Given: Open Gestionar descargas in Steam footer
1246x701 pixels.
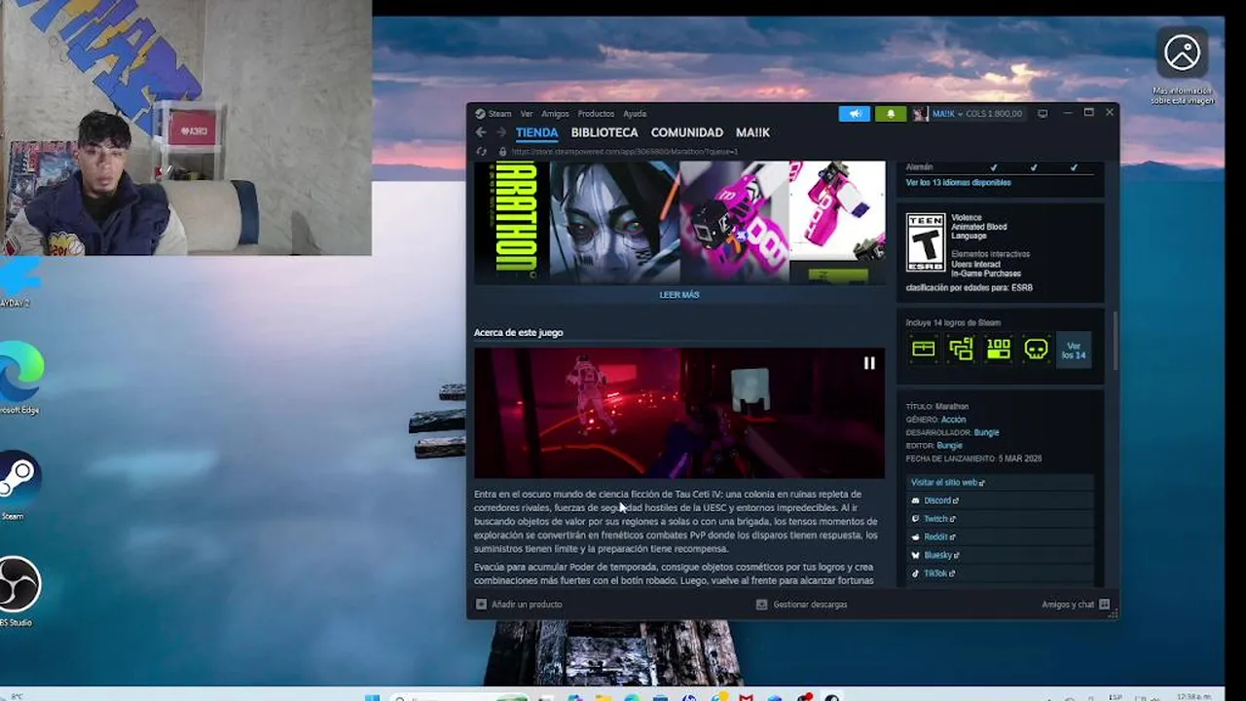Looking at the screenshot, I should coord(801,605).
